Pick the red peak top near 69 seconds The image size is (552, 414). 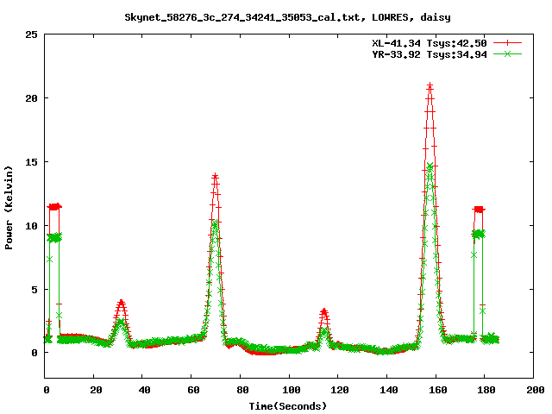[x=215, y=176]
